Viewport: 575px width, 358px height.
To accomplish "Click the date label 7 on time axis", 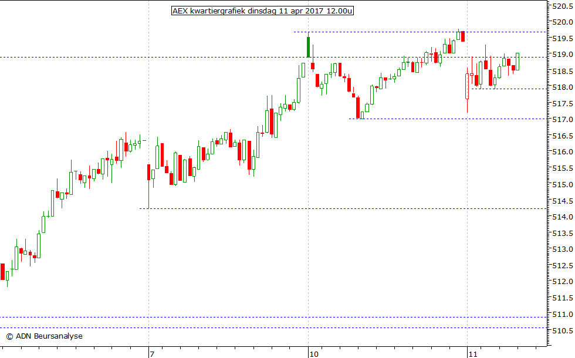I will [x=152, y=354].
